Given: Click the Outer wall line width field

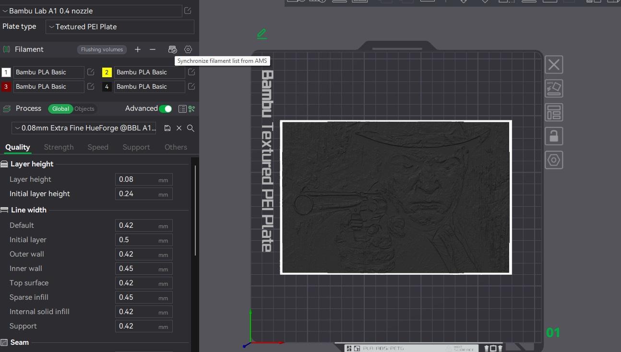Looking at the screenshot, I should click(143, 254).
